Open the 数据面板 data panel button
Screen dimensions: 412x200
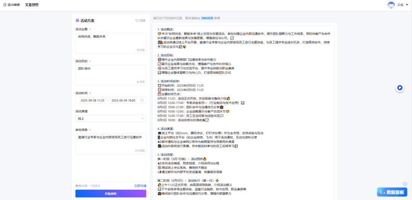coord(391,192)
